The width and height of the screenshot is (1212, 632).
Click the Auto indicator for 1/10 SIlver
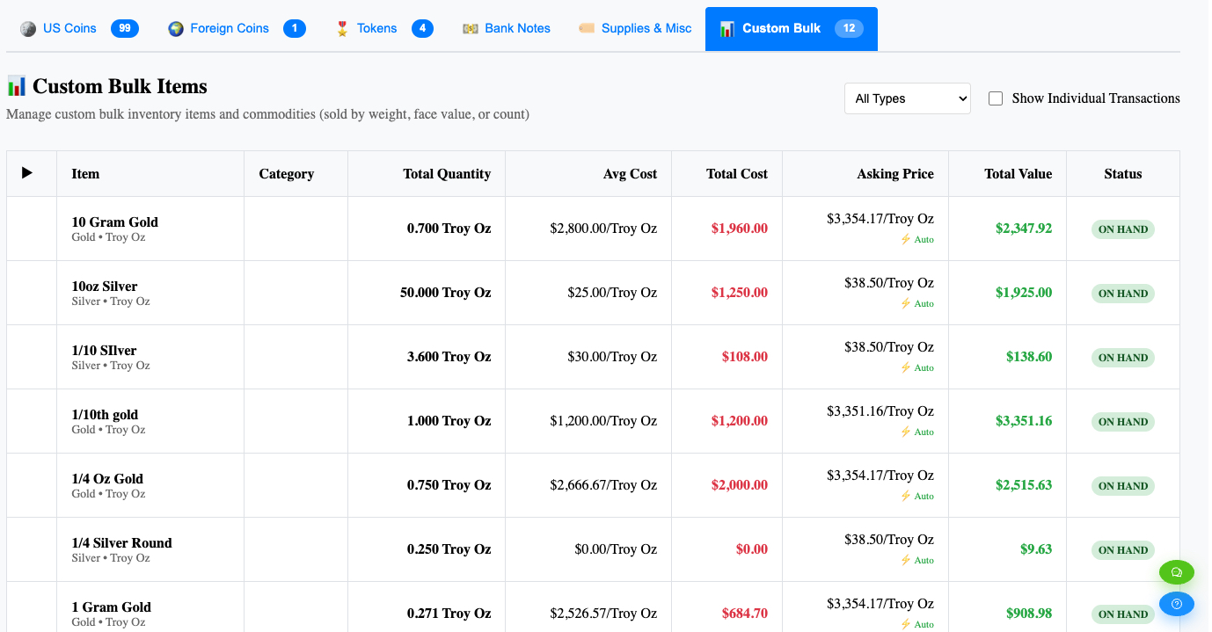[916, 367]
